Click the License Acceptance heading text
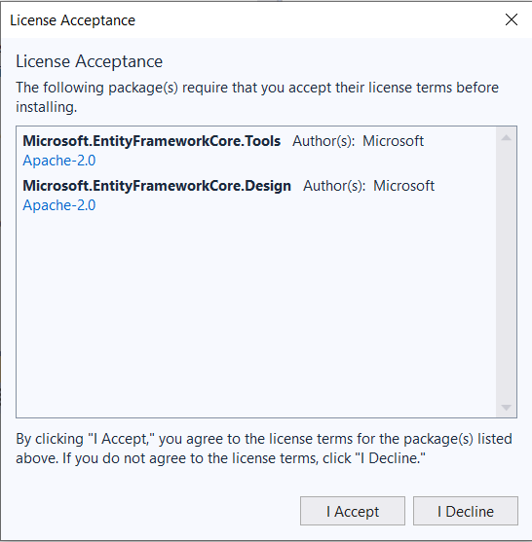This screenshot has height=542, width=532. point(90,61)
